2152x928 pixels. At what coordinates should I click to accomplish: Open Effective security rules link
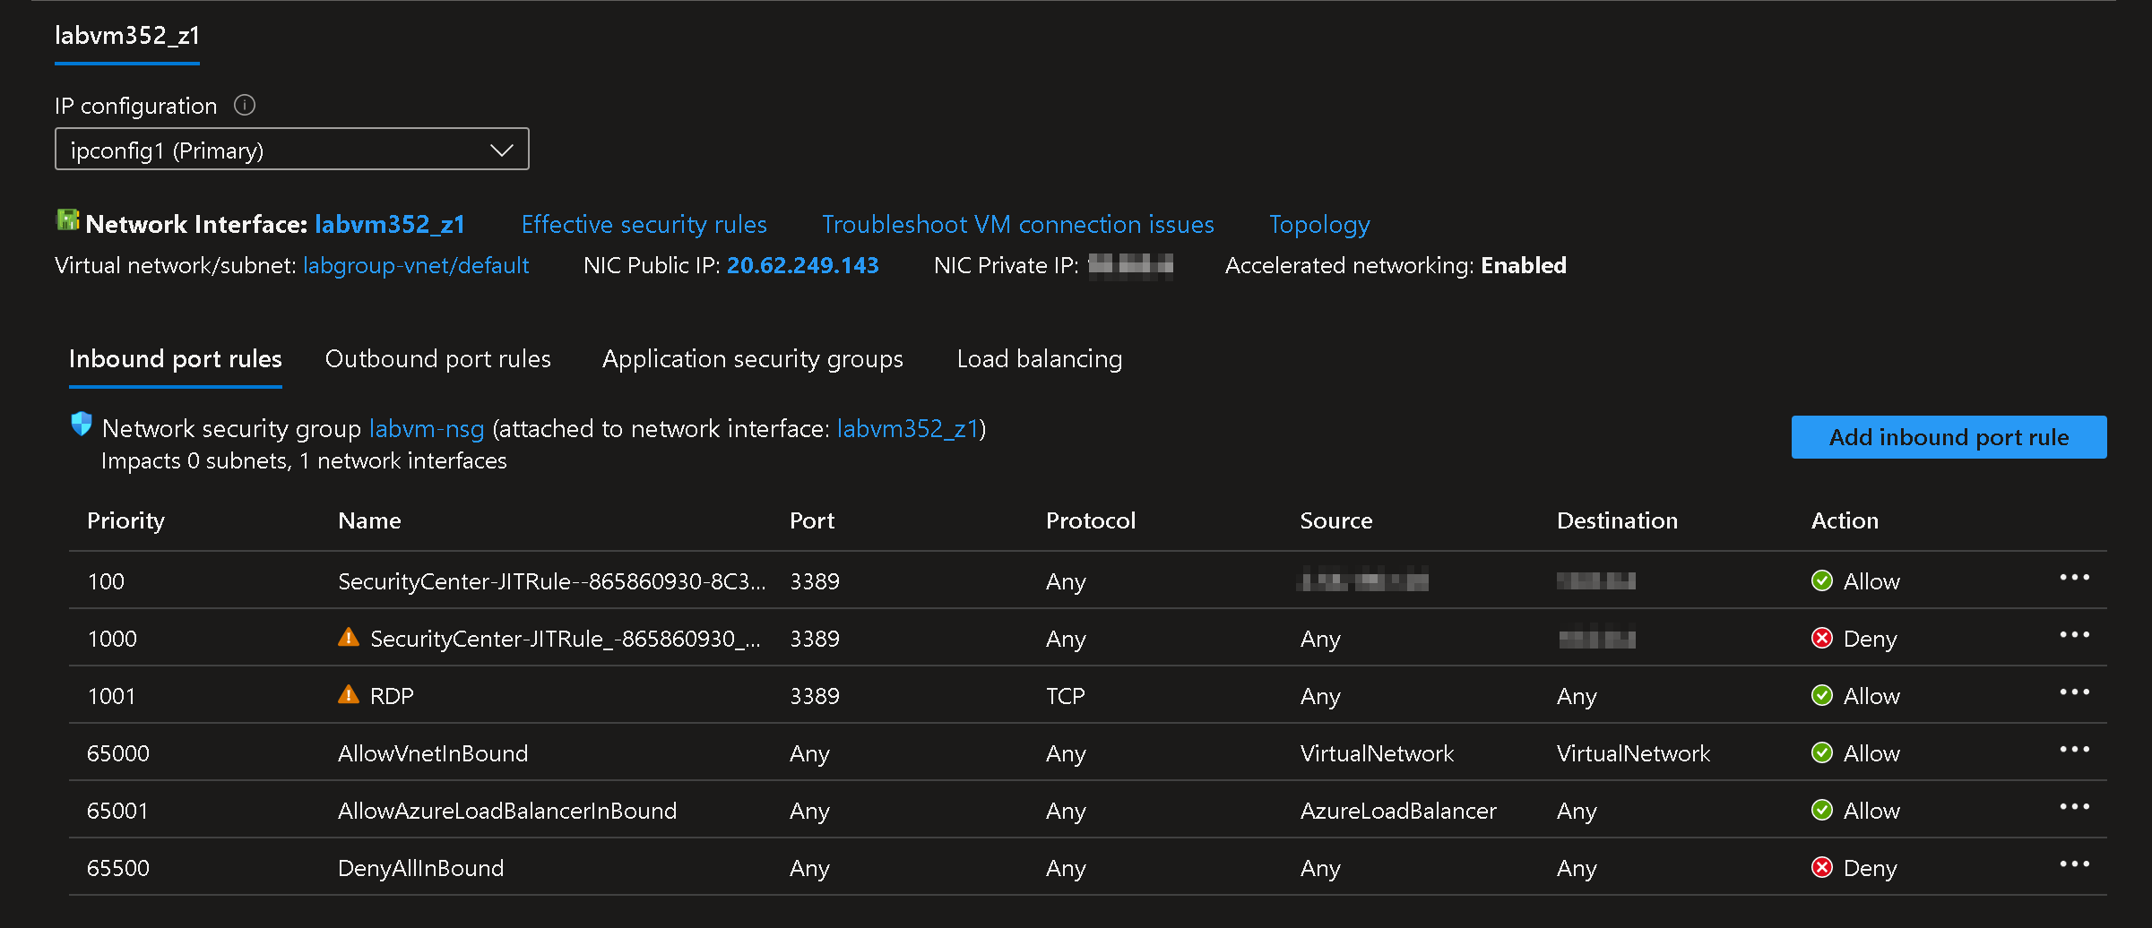(x=644, y=225)
